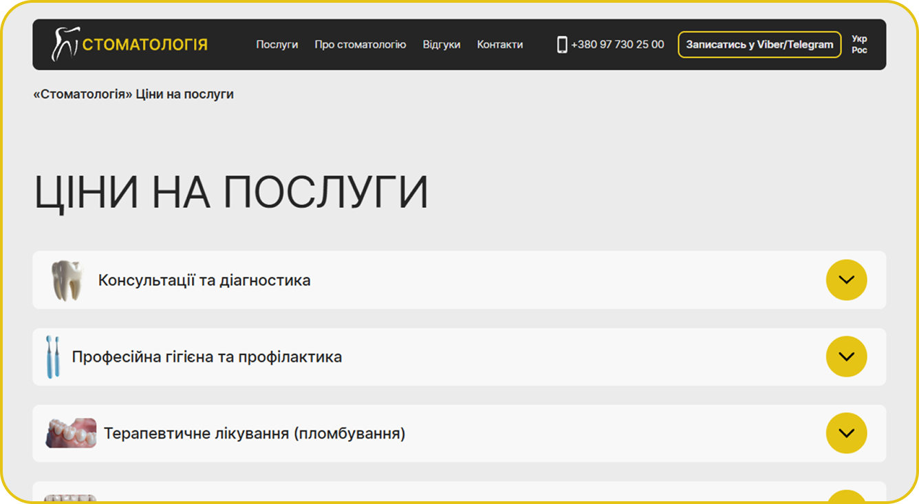
Task: Navigate to Контакти in the header
Action: (x=500, y=45)
